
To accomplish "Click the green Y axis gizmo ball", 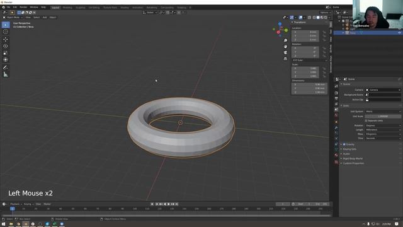I will (286, 30).
